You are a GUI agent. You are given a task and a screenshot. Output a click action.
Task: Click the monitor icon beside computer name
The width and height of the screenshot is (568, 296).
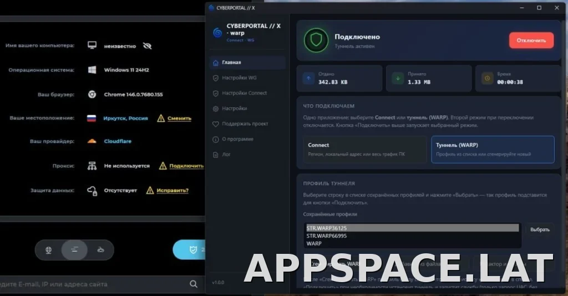point(92,45)
